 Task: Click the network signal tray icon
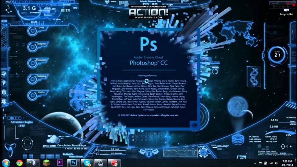coord(271,163)
